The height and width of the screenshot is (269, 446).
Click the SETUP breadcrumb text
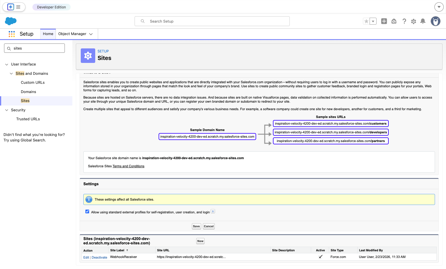(x=103, y=51)
